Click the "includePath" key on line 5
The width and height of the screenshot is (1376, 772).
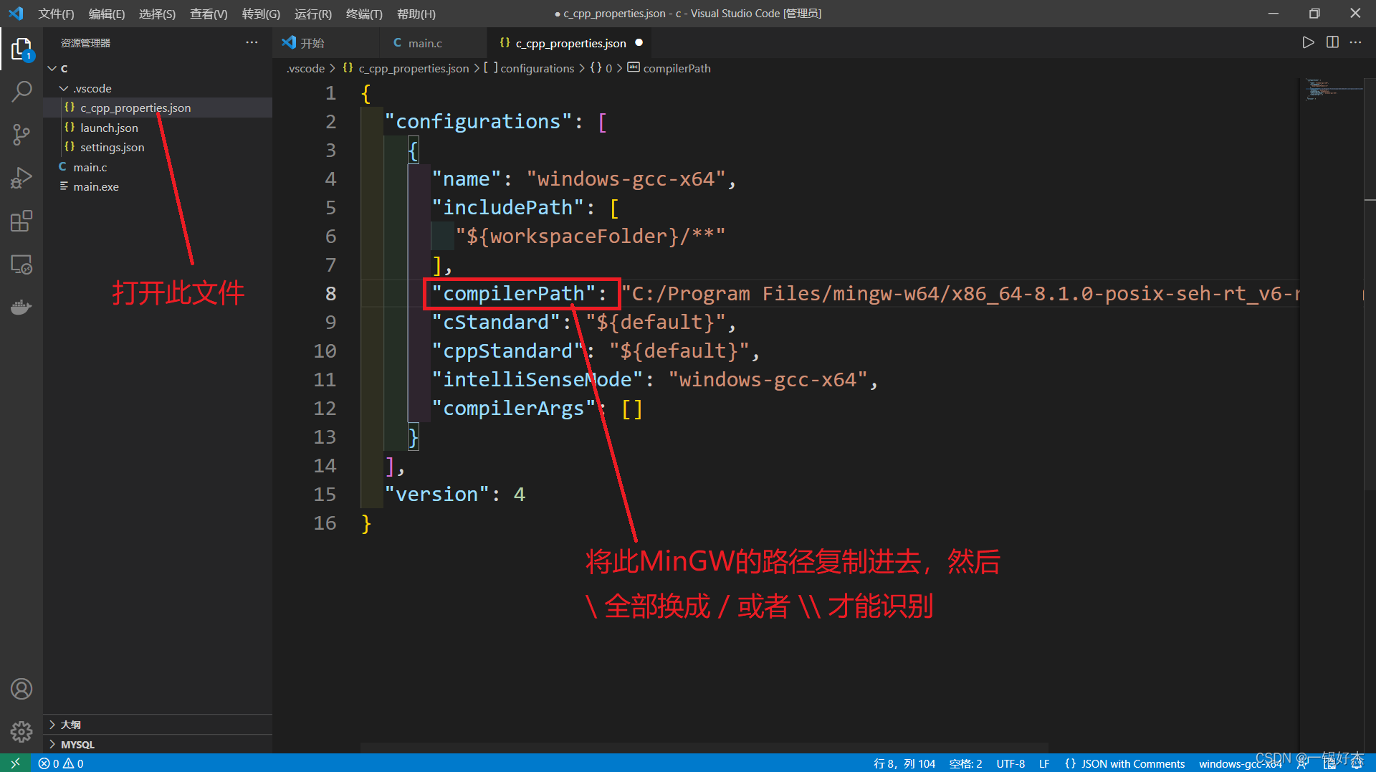click(508, 208)
